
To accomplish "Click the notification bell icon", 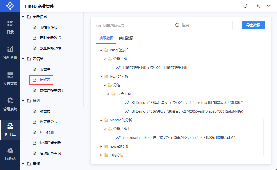I will tap(245, 6).
